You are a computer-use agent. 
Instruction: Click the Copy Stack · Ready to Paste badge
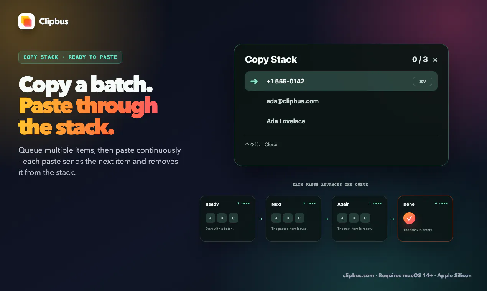coord(70,57)
